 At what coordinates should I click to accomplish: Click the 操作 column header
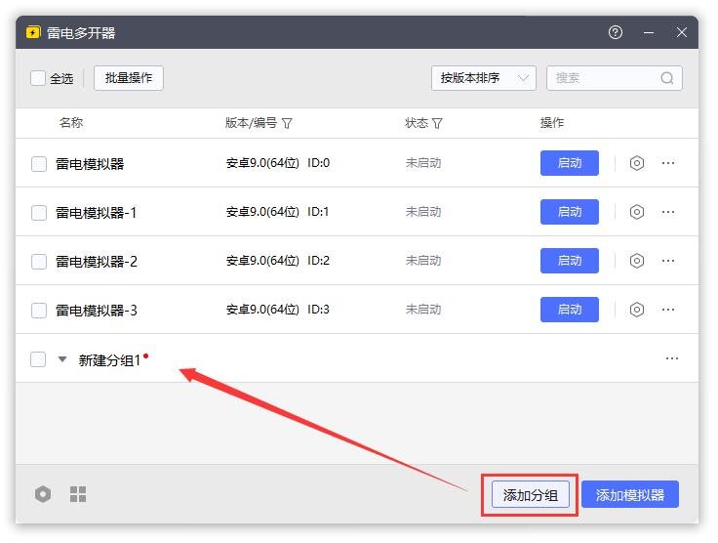click(x=552, y=123)
